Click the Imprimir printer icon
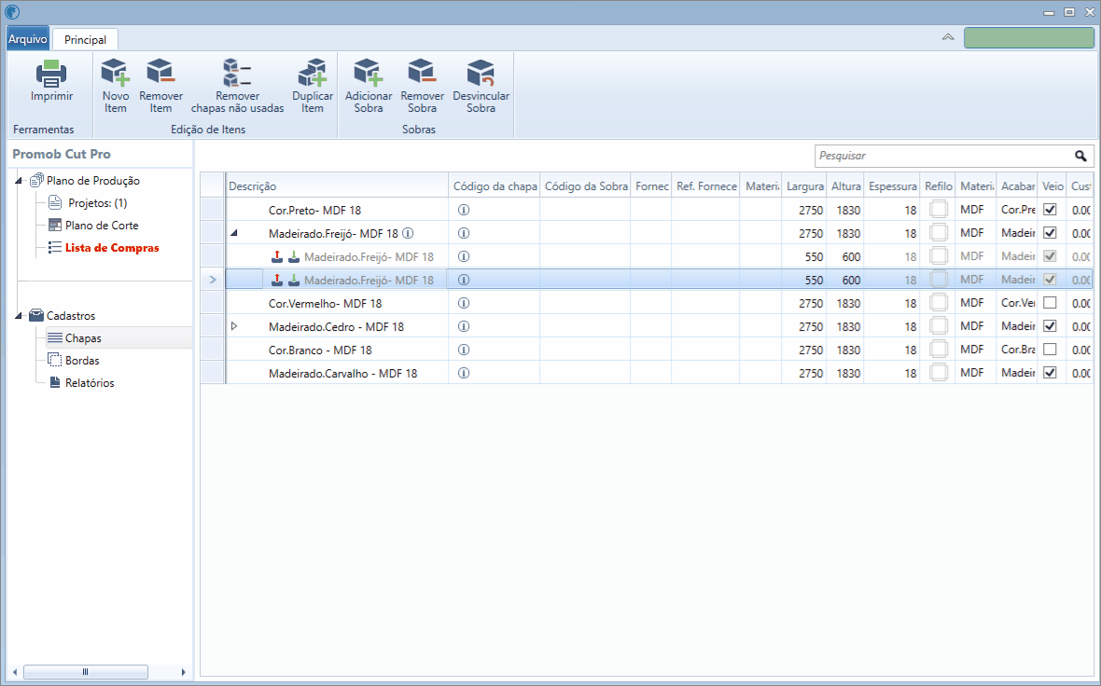The width and height of the screenshot is (1101, 686). coord(51,73)
